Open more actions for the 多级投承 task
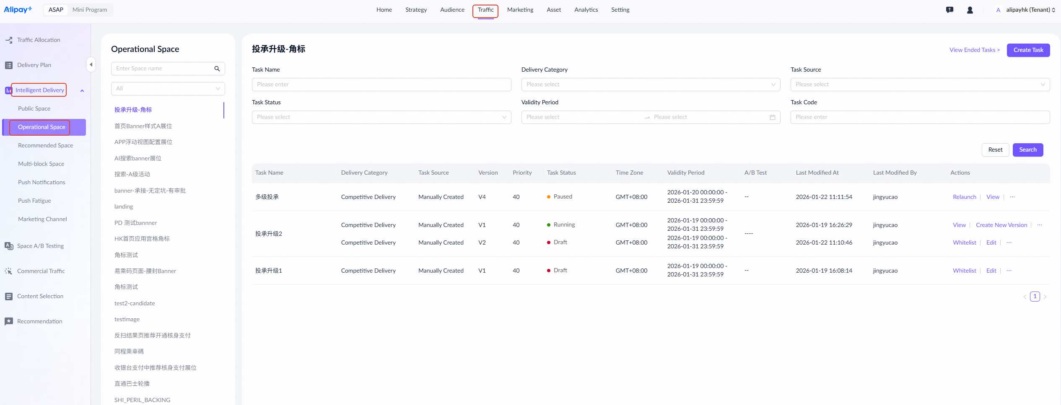This screenshot has width=1061, height=405. pyautogui.click(x=1012, y=197)
